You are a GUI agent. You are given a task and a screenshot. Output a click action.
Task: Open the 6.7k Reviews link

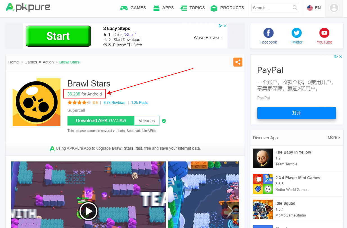point(114,102)
